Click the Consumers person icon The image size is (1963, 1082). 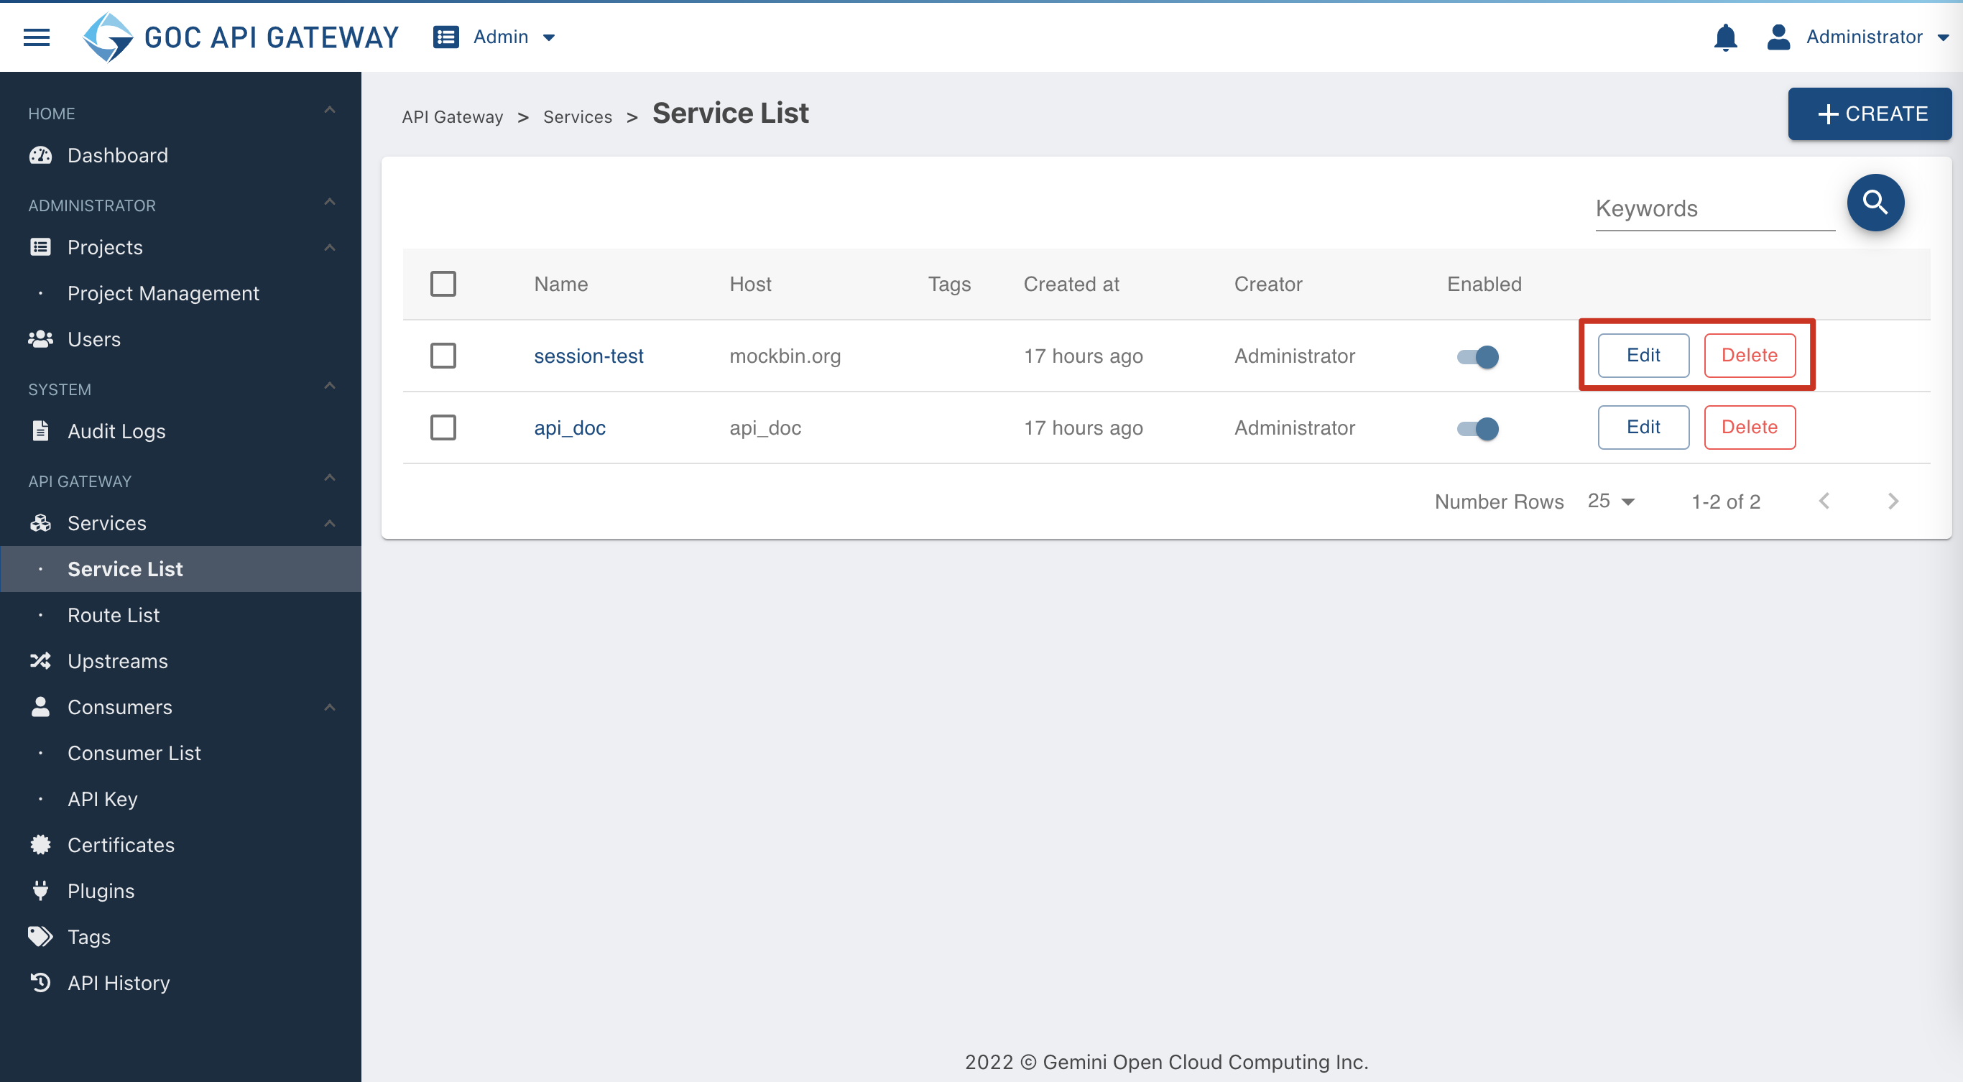(x=40, y=706)
